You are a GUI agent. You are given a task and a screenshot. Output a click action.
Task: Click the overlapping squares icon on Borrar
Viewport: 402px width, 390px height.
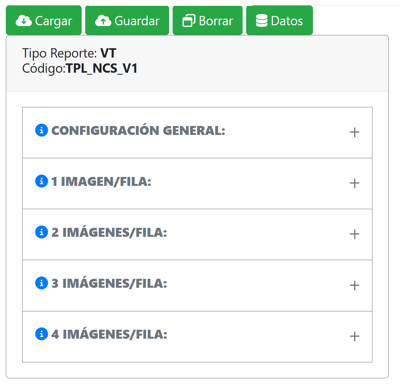(189, 21)
